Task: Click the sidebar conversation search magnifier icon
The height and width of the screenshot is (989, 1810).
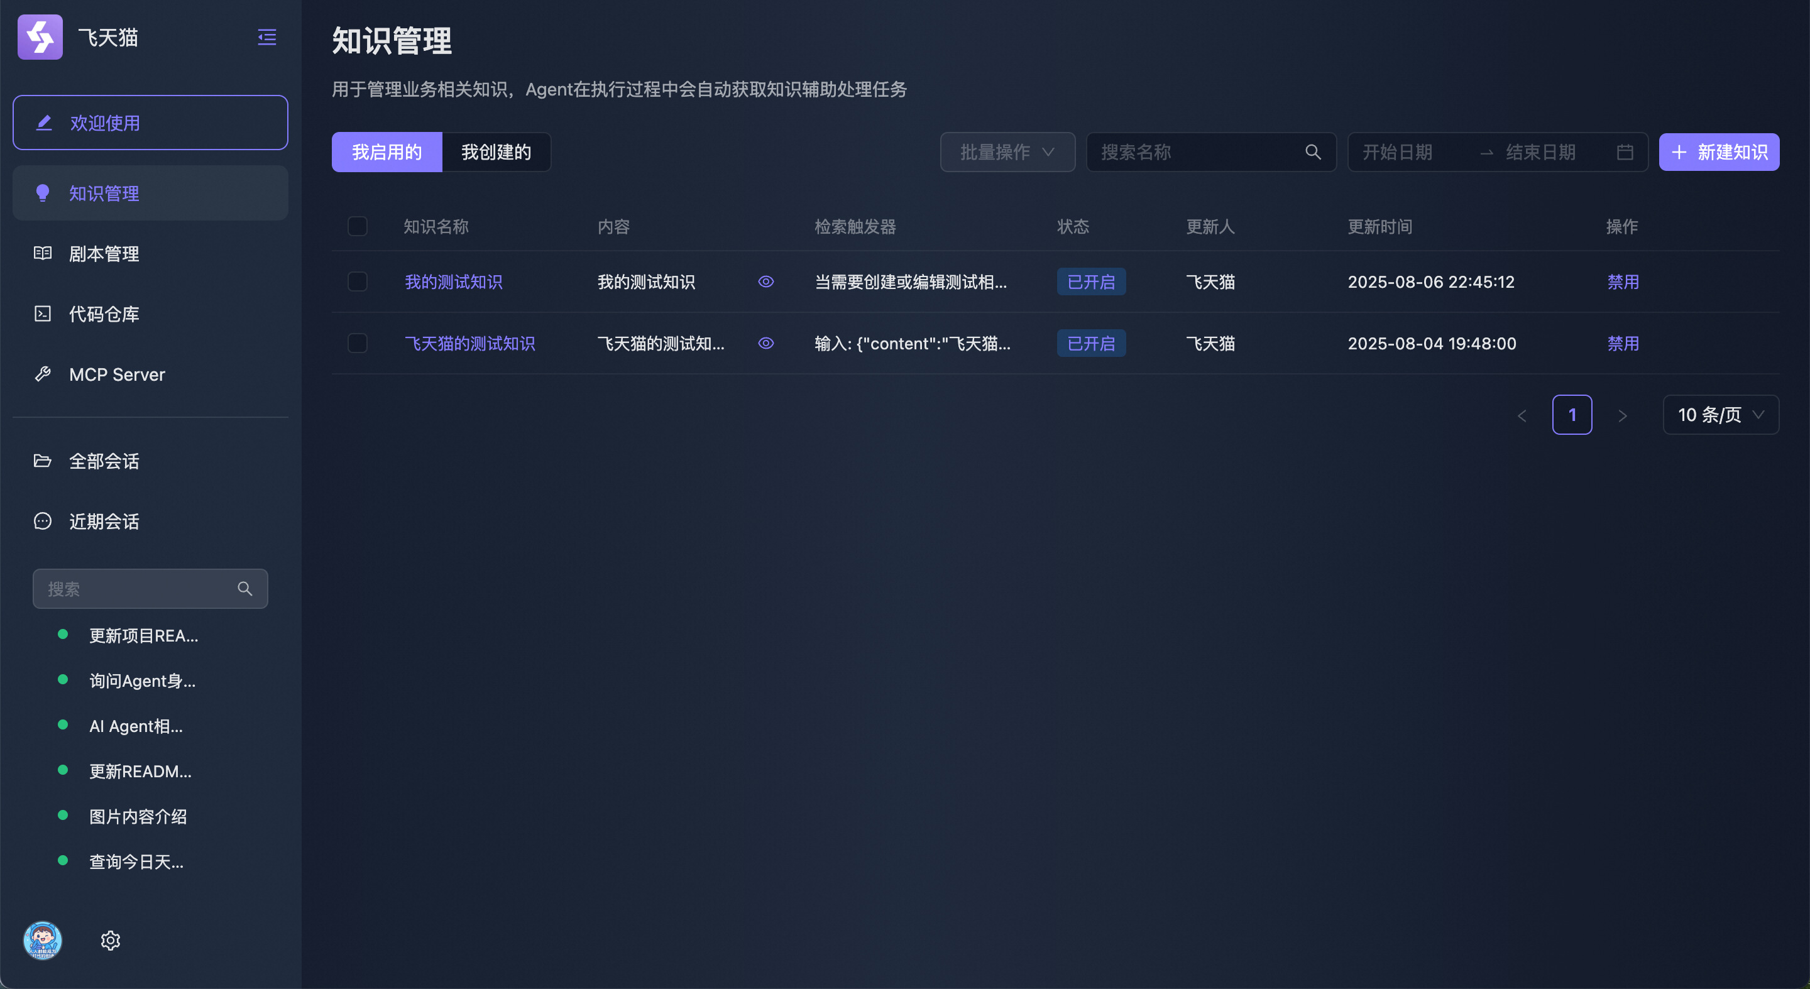Action: coord(244,589)
